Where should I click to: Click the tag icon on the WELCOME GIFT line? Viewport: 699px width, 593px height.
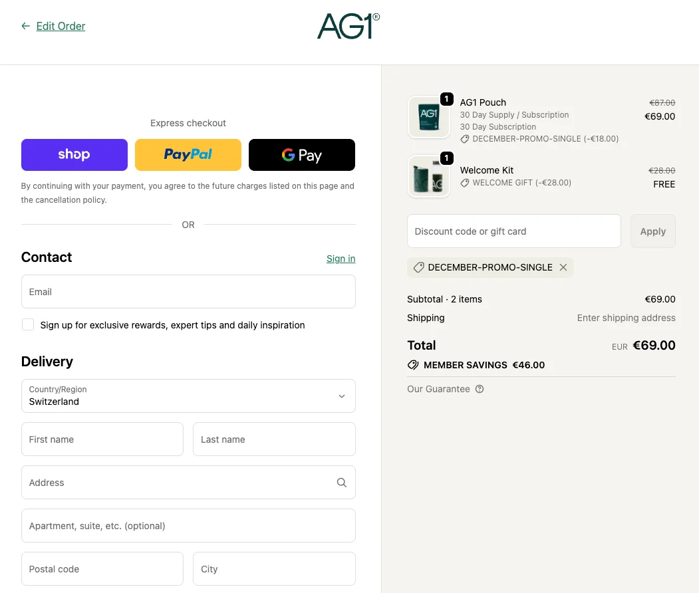464,183
